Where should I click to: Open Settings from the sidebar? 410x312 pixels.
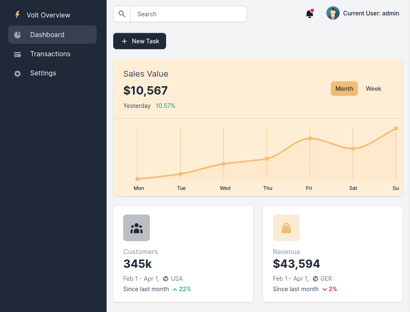[43, 73]
